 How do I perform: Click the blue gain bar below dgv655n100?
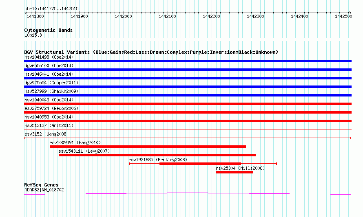[188, 70]
